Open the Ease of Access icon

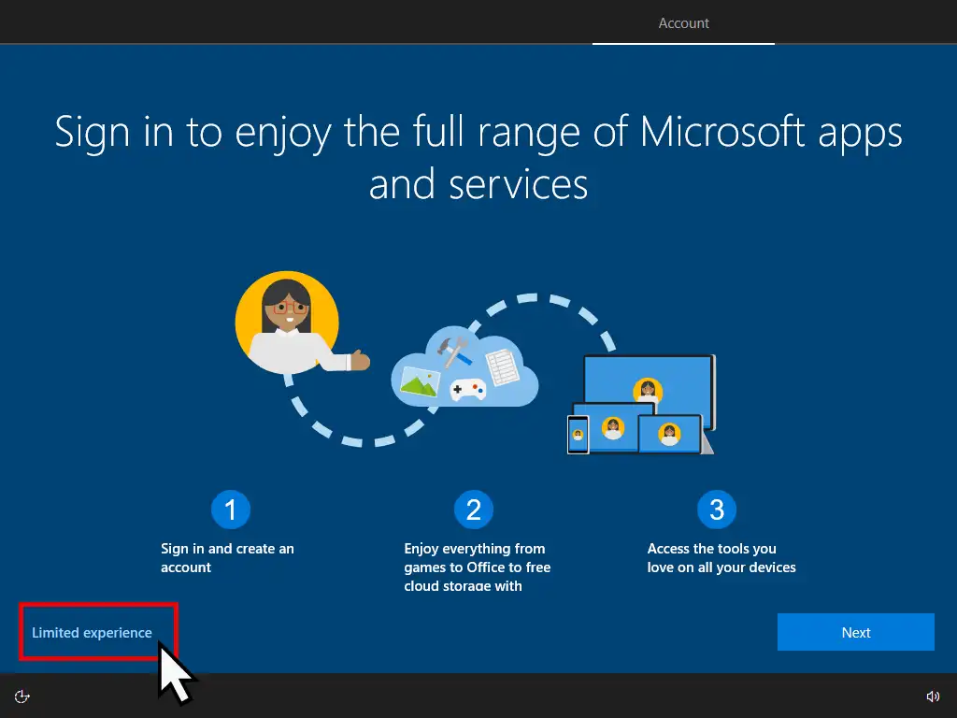coord(23,696)
